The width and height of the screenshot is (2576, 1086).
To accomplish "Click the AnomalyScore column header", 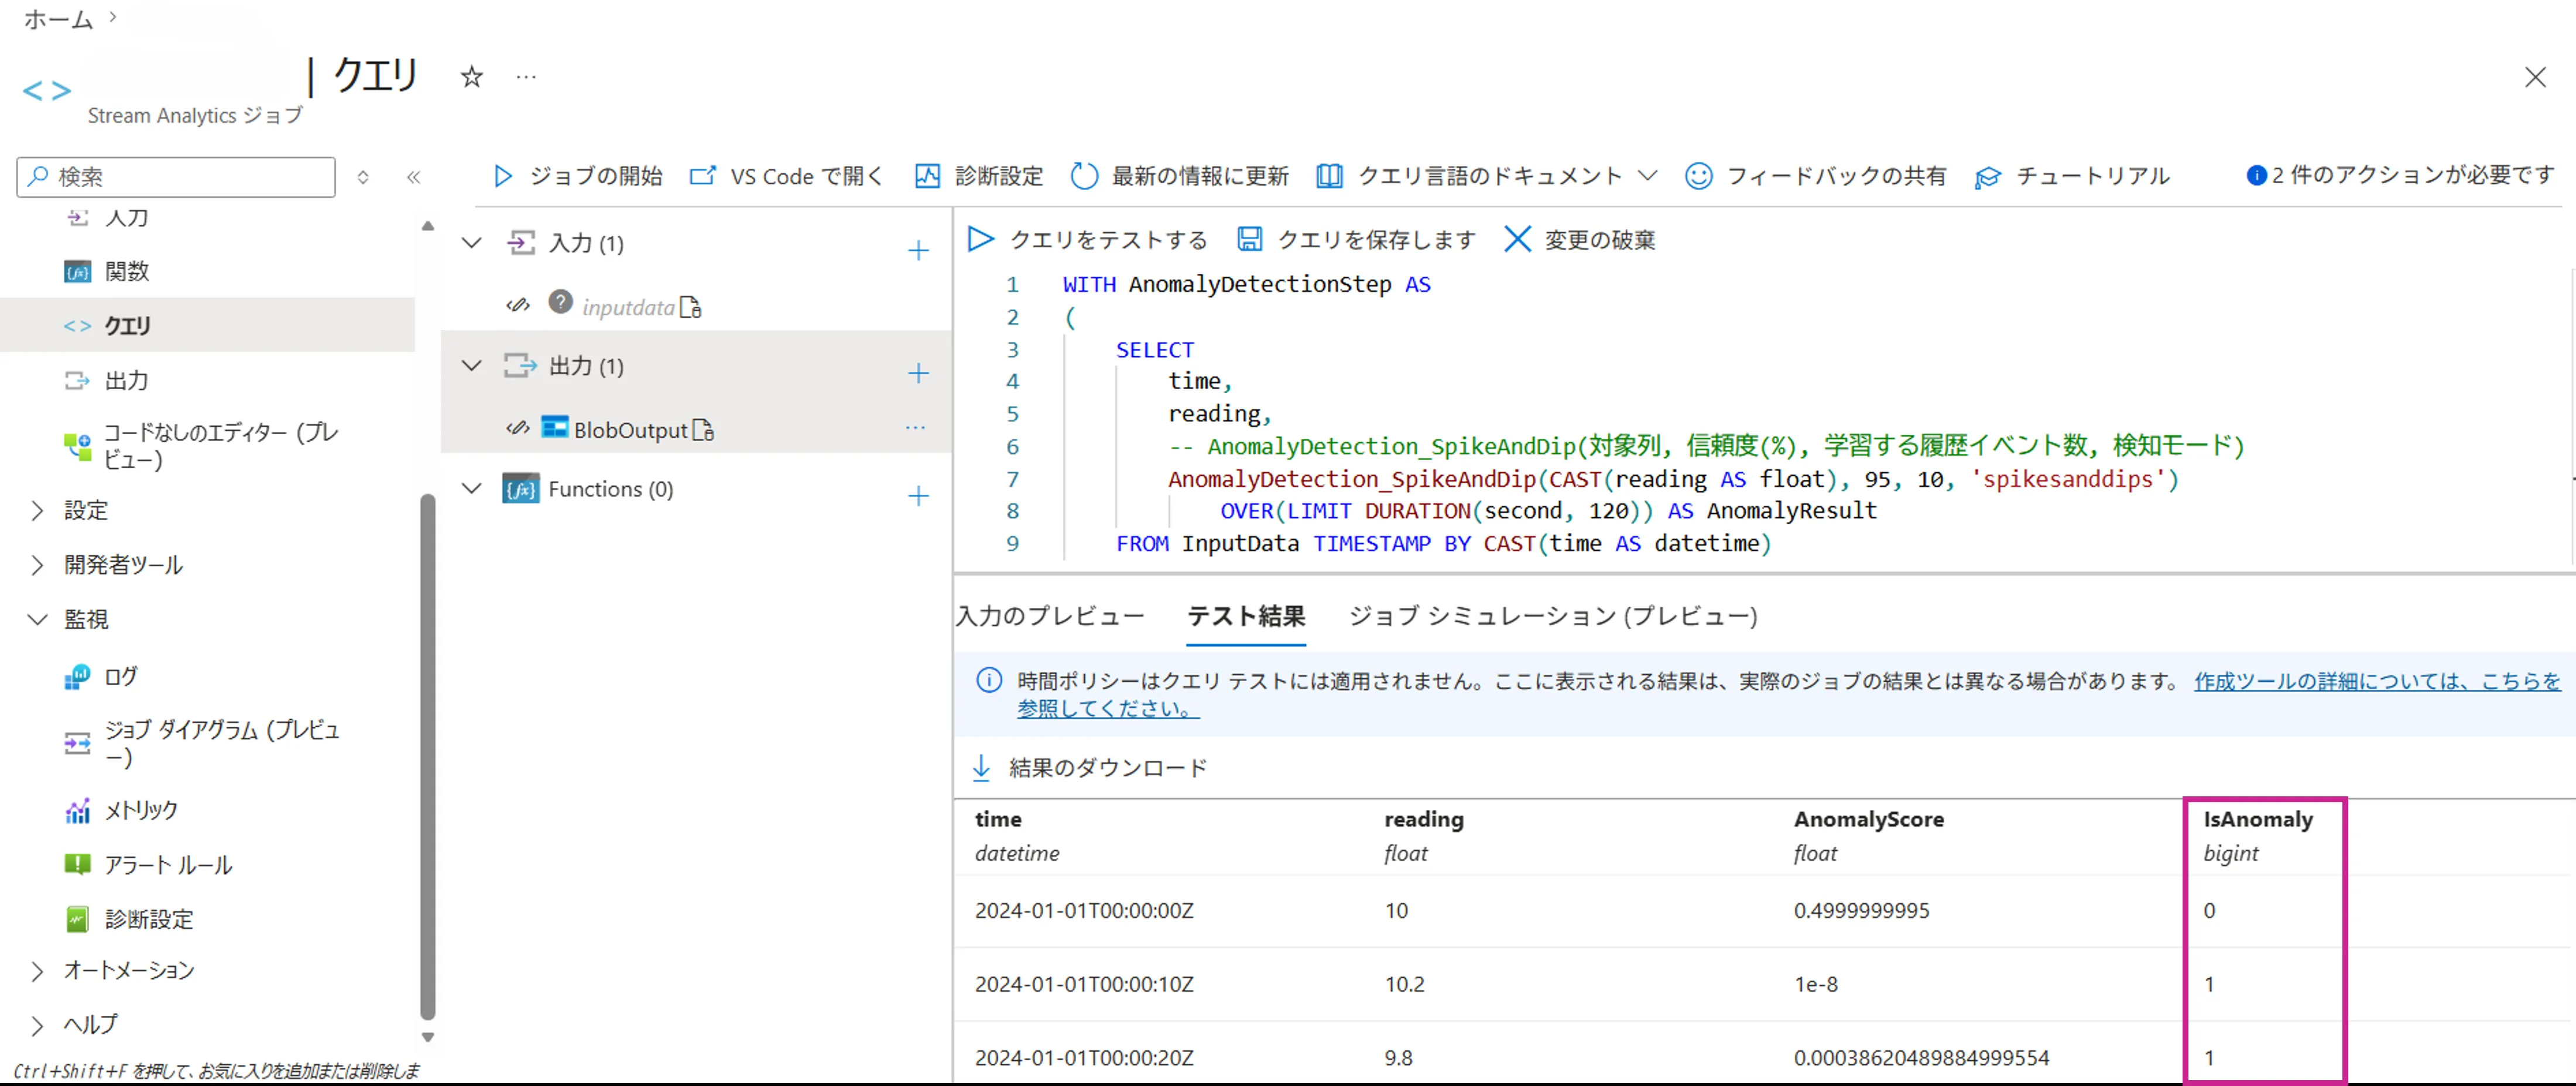I will click(1868, 820).
